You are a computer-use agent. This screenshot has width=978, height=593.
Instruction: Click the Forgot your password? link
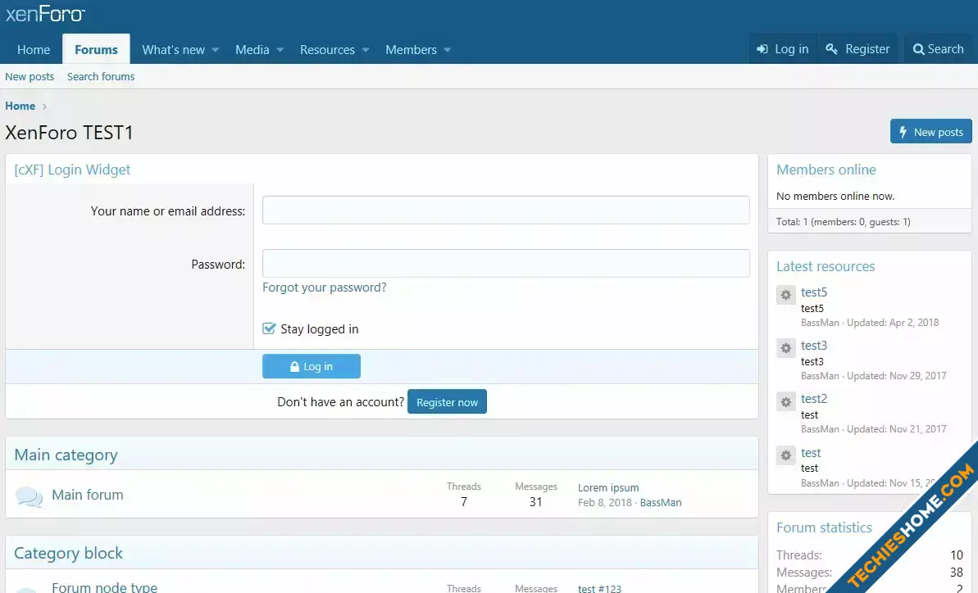(x=325, y=287)
